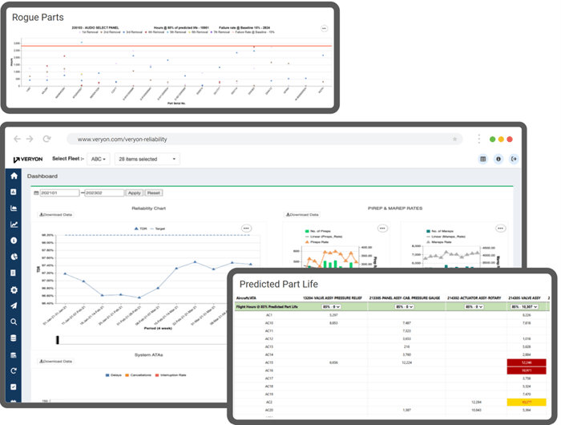
Task: Click the start period field 202101
Action: 59,193
